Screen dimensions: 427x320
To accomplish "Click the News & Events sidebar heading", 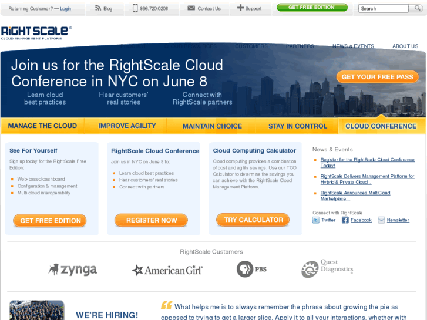I will pos(332,150).
